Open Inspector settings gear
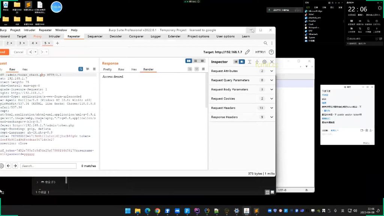This screenshot has height=216, width=384. [264, 62]
